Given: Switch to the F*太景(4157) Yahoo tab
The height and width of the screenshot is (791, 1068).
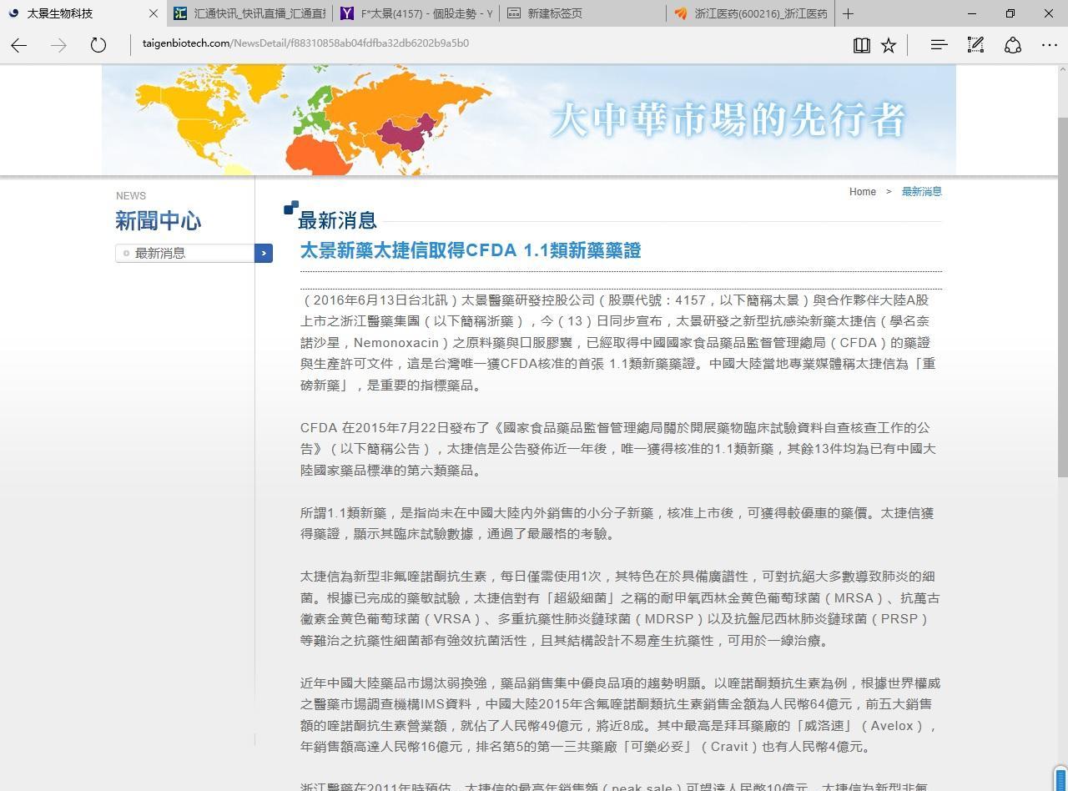Looking at the screenshot, I should [416, 13].
